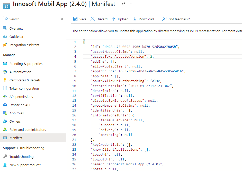Go to API permissions page
This screenshot has width=242, height=171.
[x=21, y=97]
